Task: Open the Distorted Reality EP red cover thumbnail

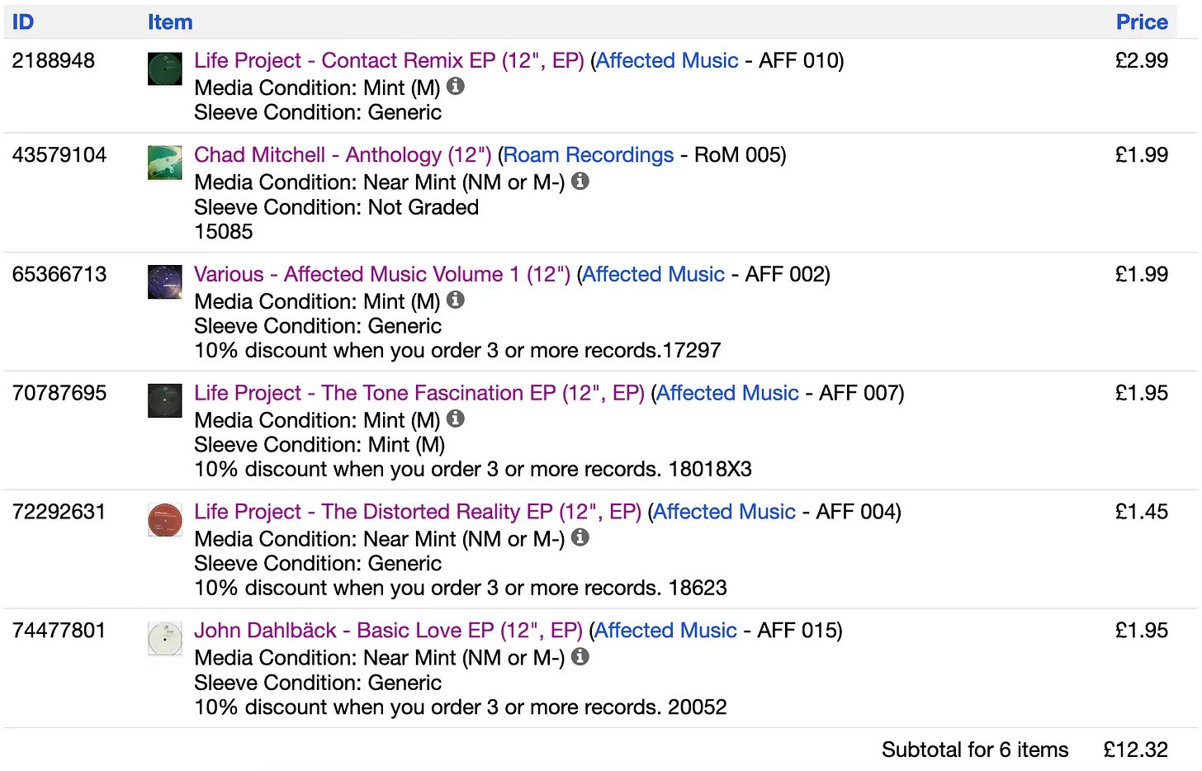Action: tap(164, 520)
